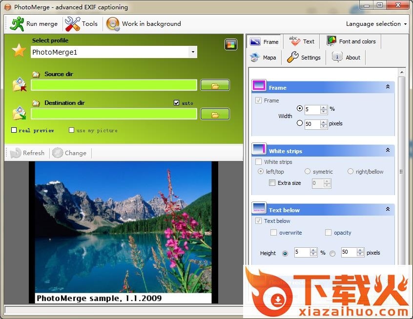Screen dimensions: 413x319
Task: Collapse the Frame section
Action: click(x=388, y=87)
